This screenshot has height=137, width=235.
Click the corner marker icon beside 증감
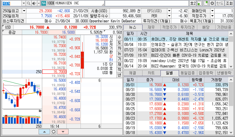[3, 31]
